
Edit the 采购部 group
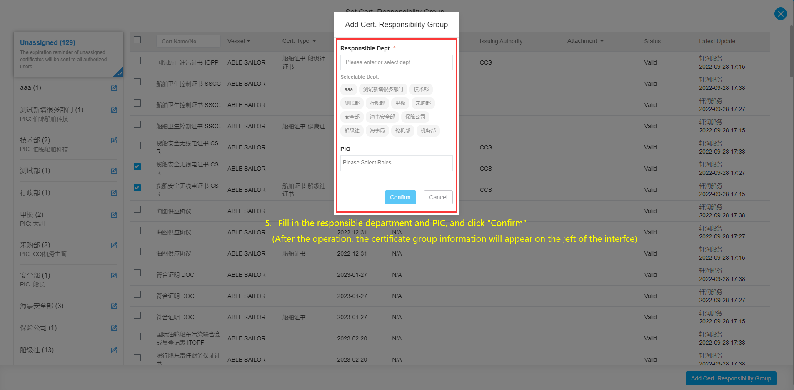(114, 245)
